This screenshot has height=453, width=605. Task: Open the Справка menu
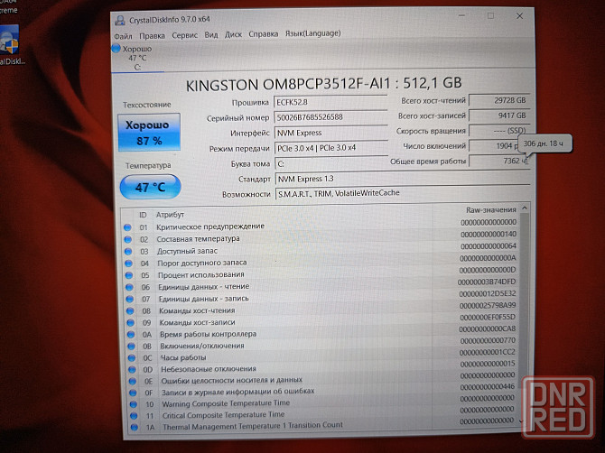[263, 34]
